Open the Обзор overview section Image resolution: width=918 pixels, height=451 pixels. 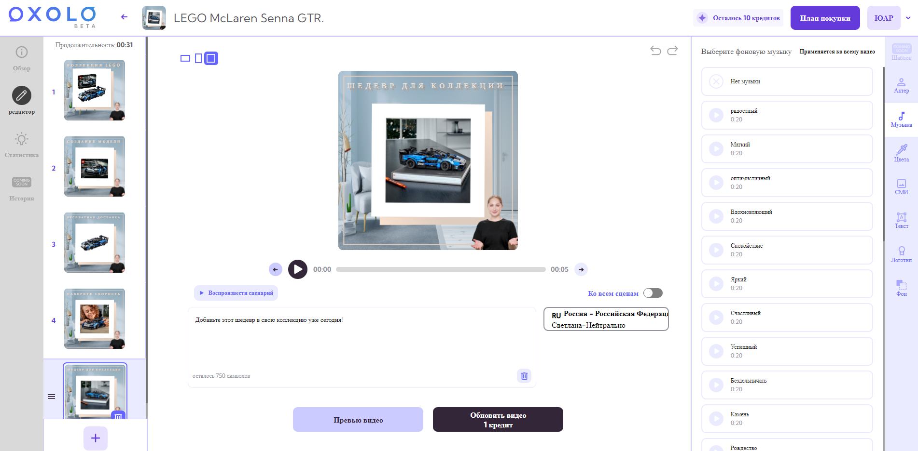point(22,58)
